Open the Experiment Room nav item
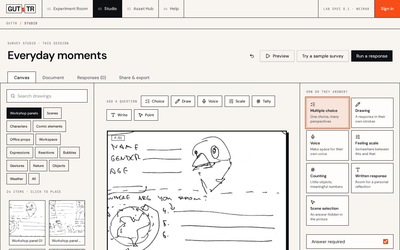Image resolution: width=400 pixels, height=250 pixels. click(67, 9)
